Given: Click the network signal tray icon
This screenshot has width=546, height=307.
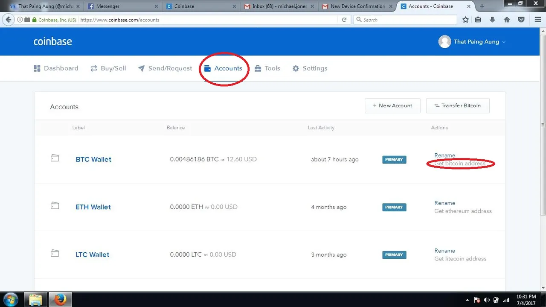Looking at the screenshot, I should (506, 300).
